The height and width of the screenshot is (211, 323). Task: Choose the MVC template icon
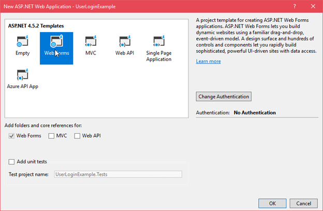click(x=91, y=43)
